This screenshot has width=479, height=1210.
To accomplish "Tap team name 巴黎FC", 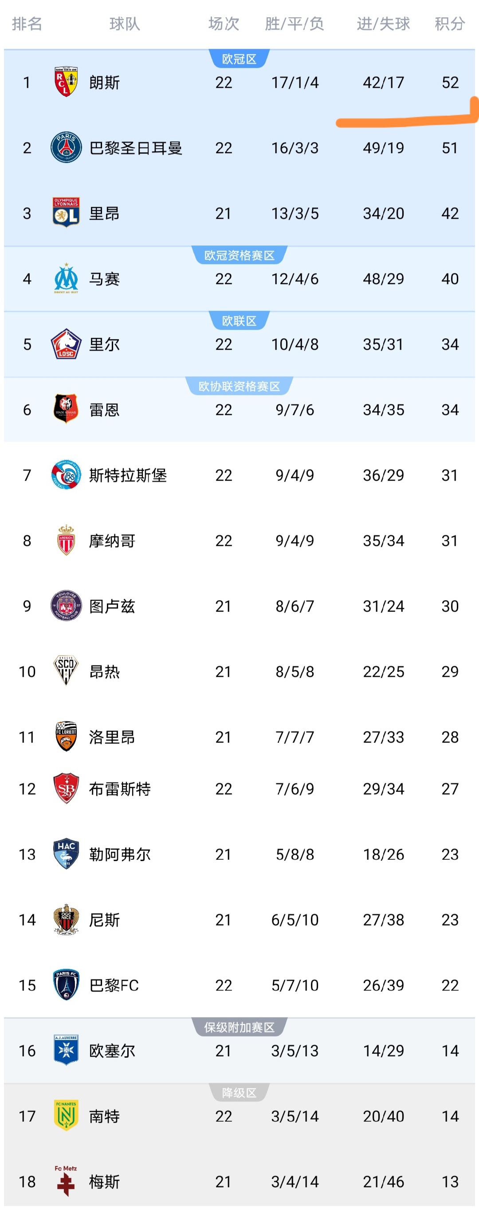I will (114, 985).
